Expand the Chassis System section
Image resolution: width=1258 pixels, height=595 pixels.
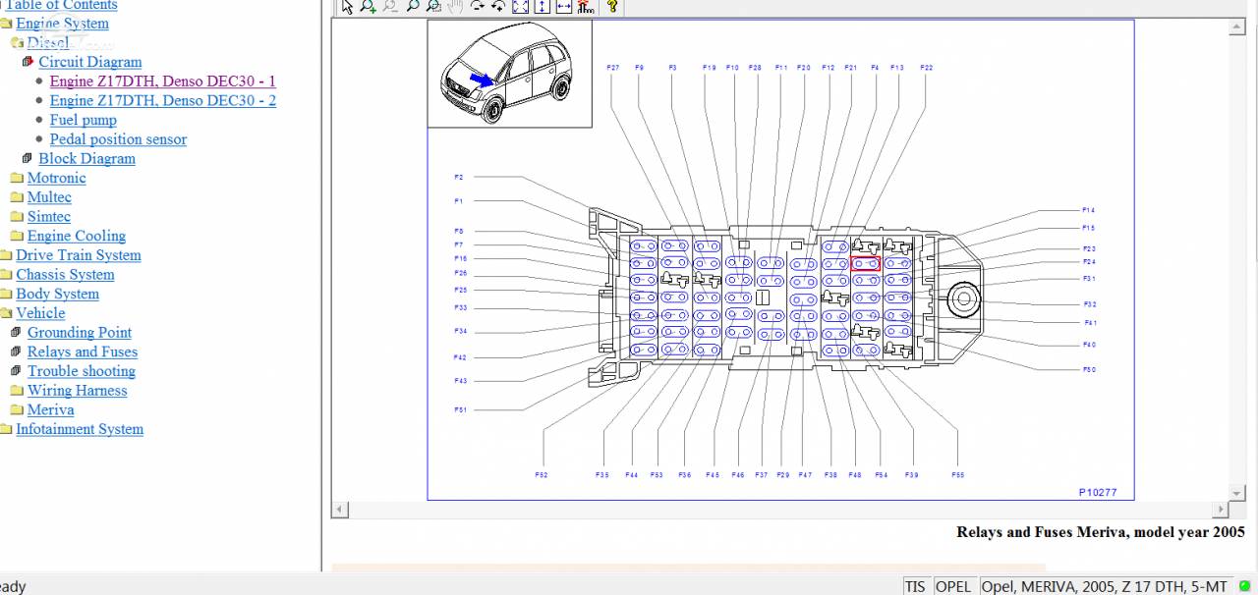[x=65, y=275]
